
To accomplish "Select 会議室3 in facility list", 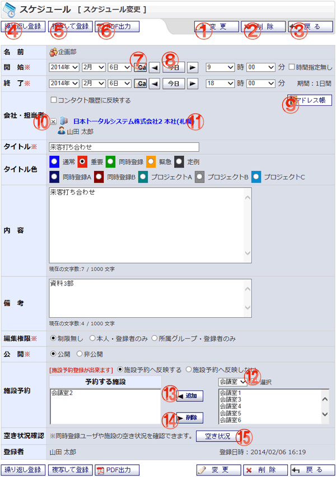I will (230, 400).
